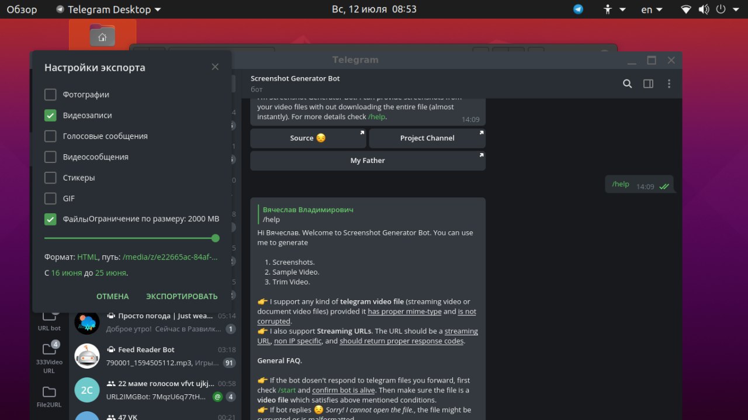Click the Source bot button
Image resolution: width=748 pixels, height=420 pixels.
pos(308,138)
